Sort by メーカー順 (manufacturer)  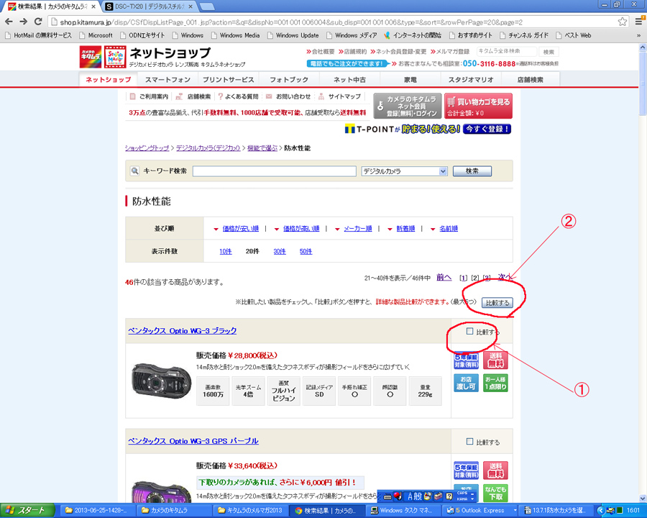point(357,229)
